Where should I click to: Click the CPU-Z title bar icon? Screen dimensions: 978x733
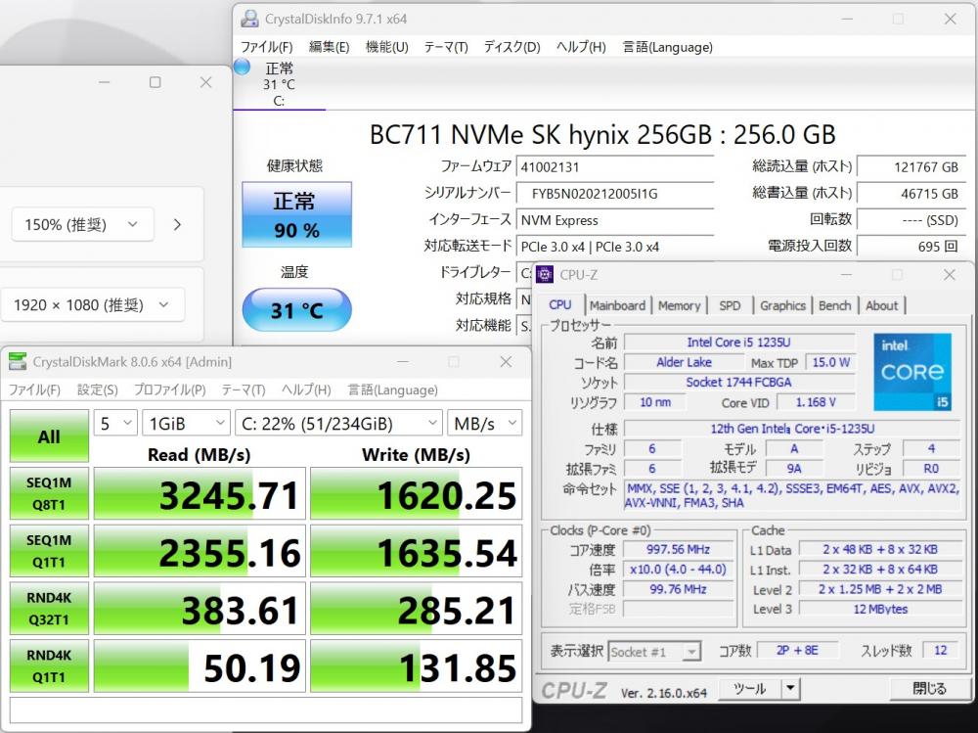(545, 275)
